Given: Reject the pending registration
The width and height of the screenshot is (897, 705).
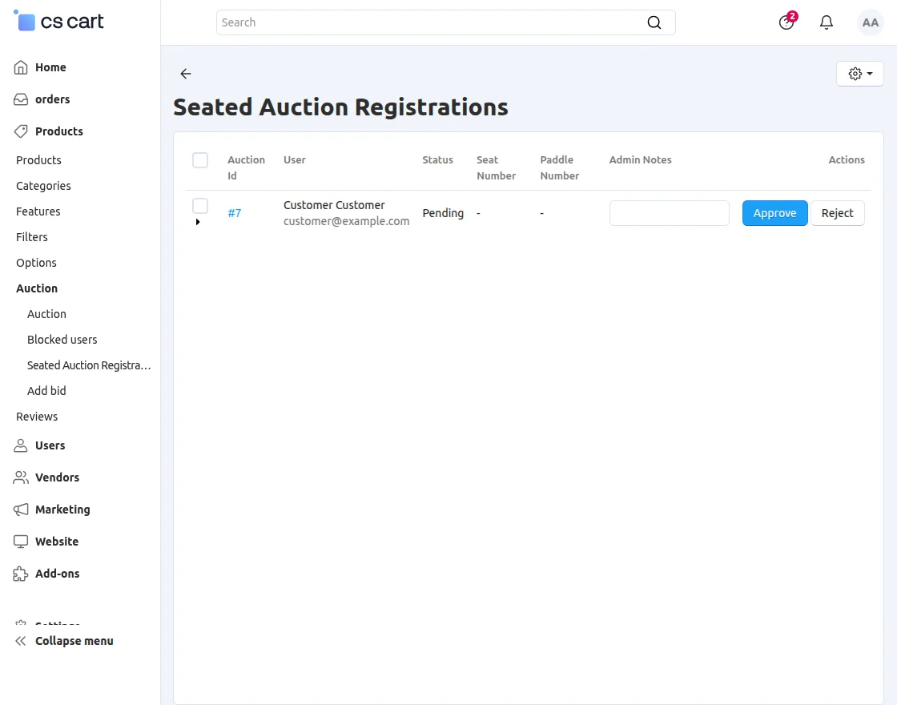Looking at the screenshot, I should 837,213.
